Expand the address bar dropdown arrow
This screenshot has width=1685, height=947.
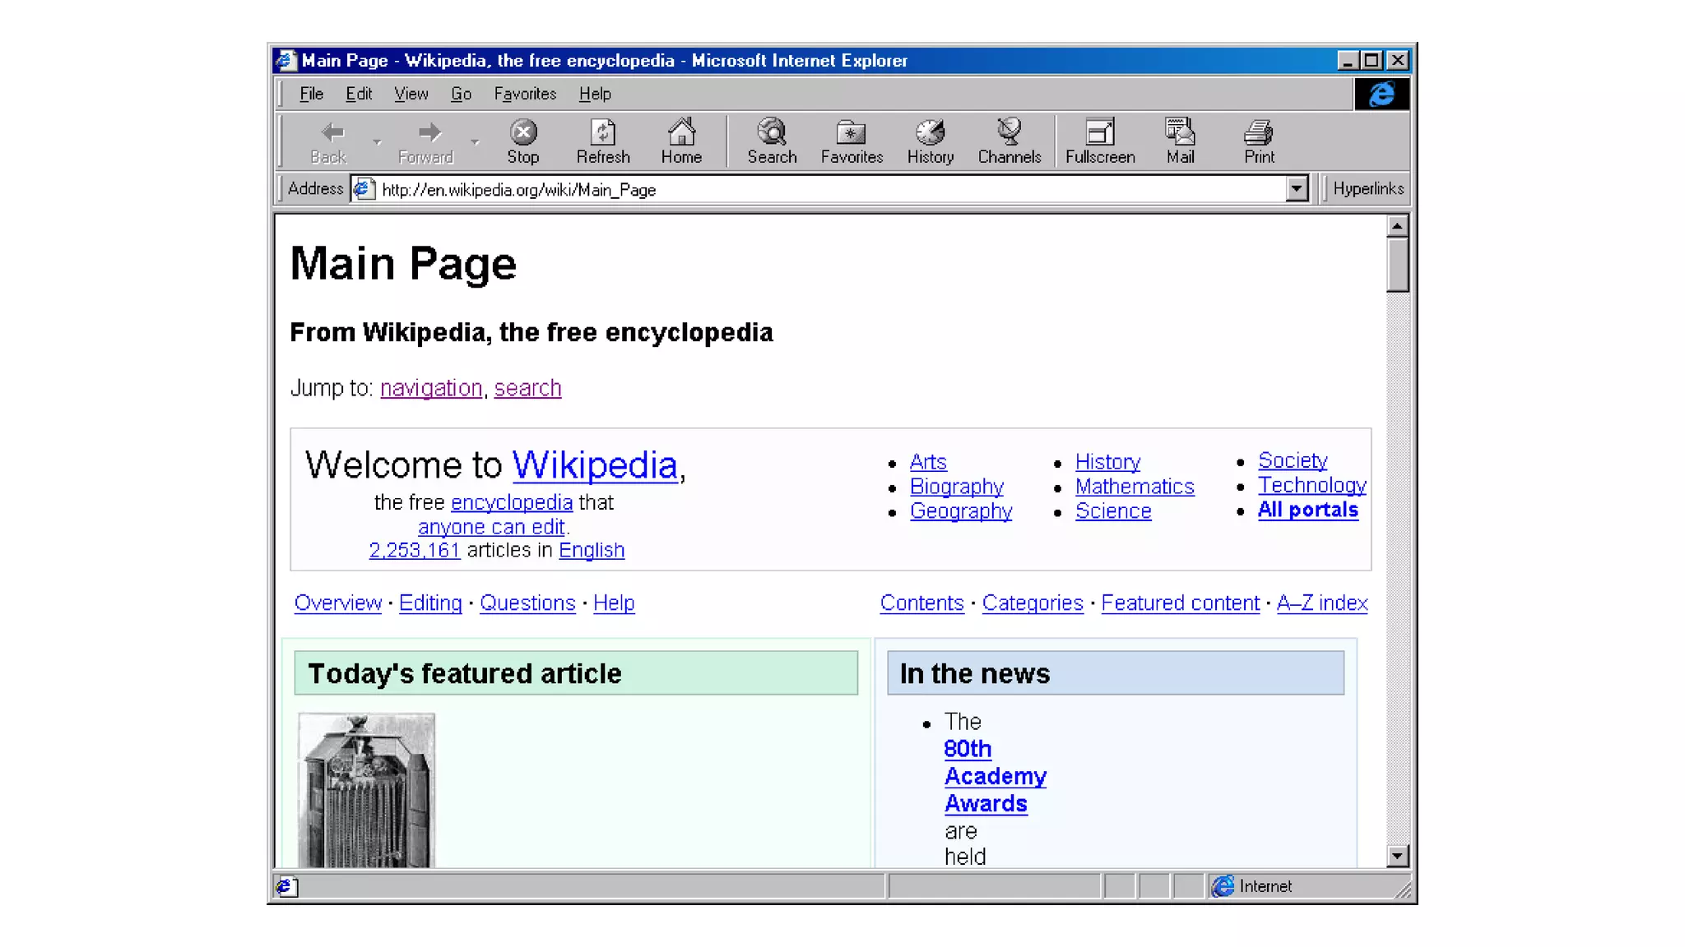(1297, 189)
